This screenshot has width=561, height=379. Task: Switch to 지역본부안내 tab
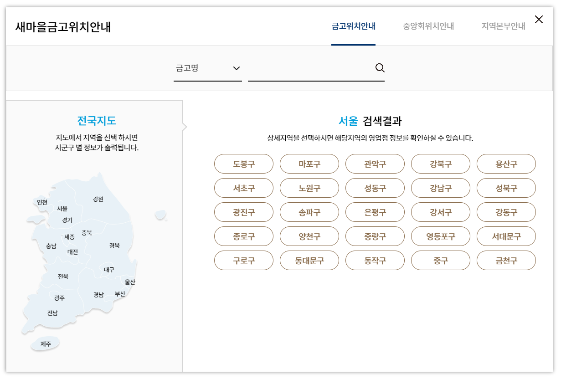(503, 26)
